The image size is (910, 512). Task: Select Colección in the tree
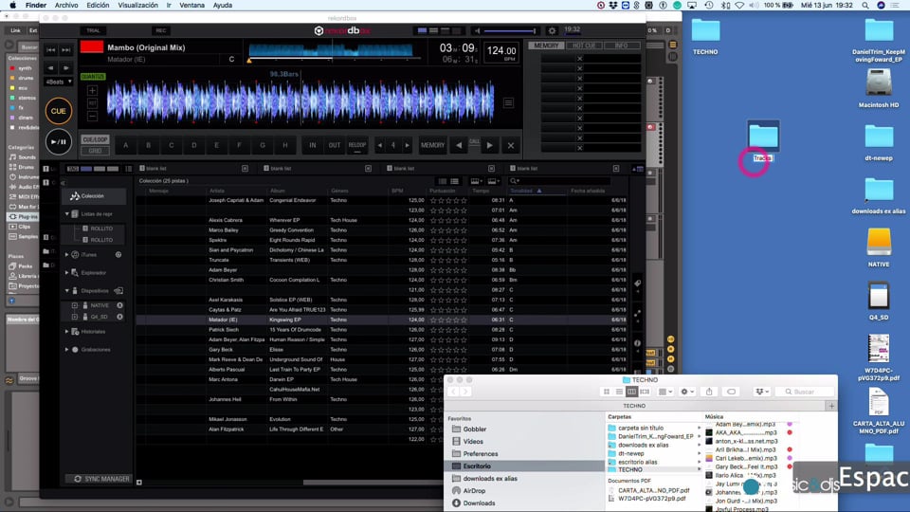coord(93,196)
